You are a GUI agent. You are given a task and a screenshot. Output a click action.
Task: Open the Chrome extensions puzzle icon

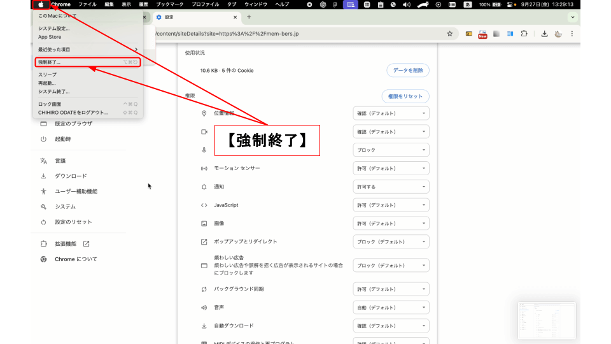(x=524, y=34)
